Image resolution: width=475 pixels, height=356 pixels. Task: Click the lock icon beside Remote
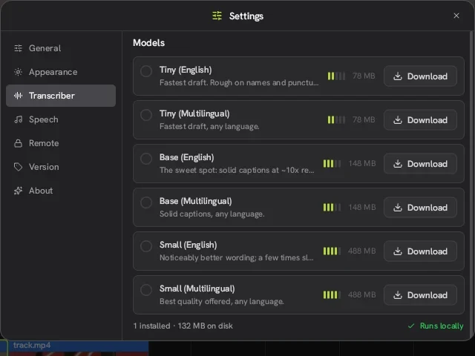(x=18, y=143)
